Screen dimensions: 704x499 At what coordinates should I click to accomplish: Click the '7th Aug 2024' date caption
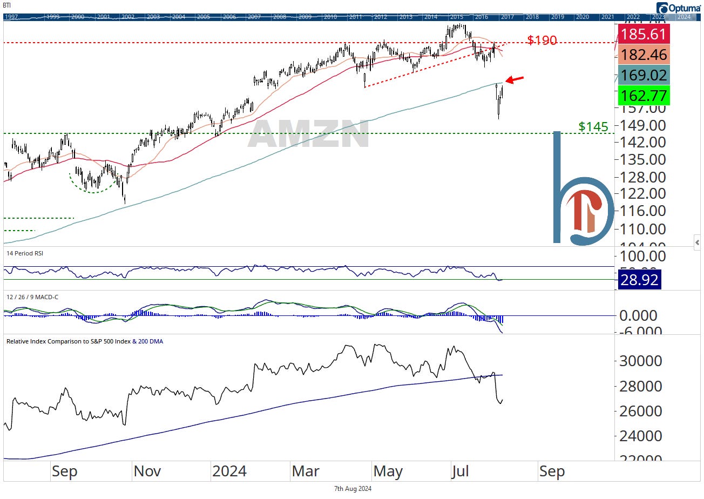pos(353,489)
